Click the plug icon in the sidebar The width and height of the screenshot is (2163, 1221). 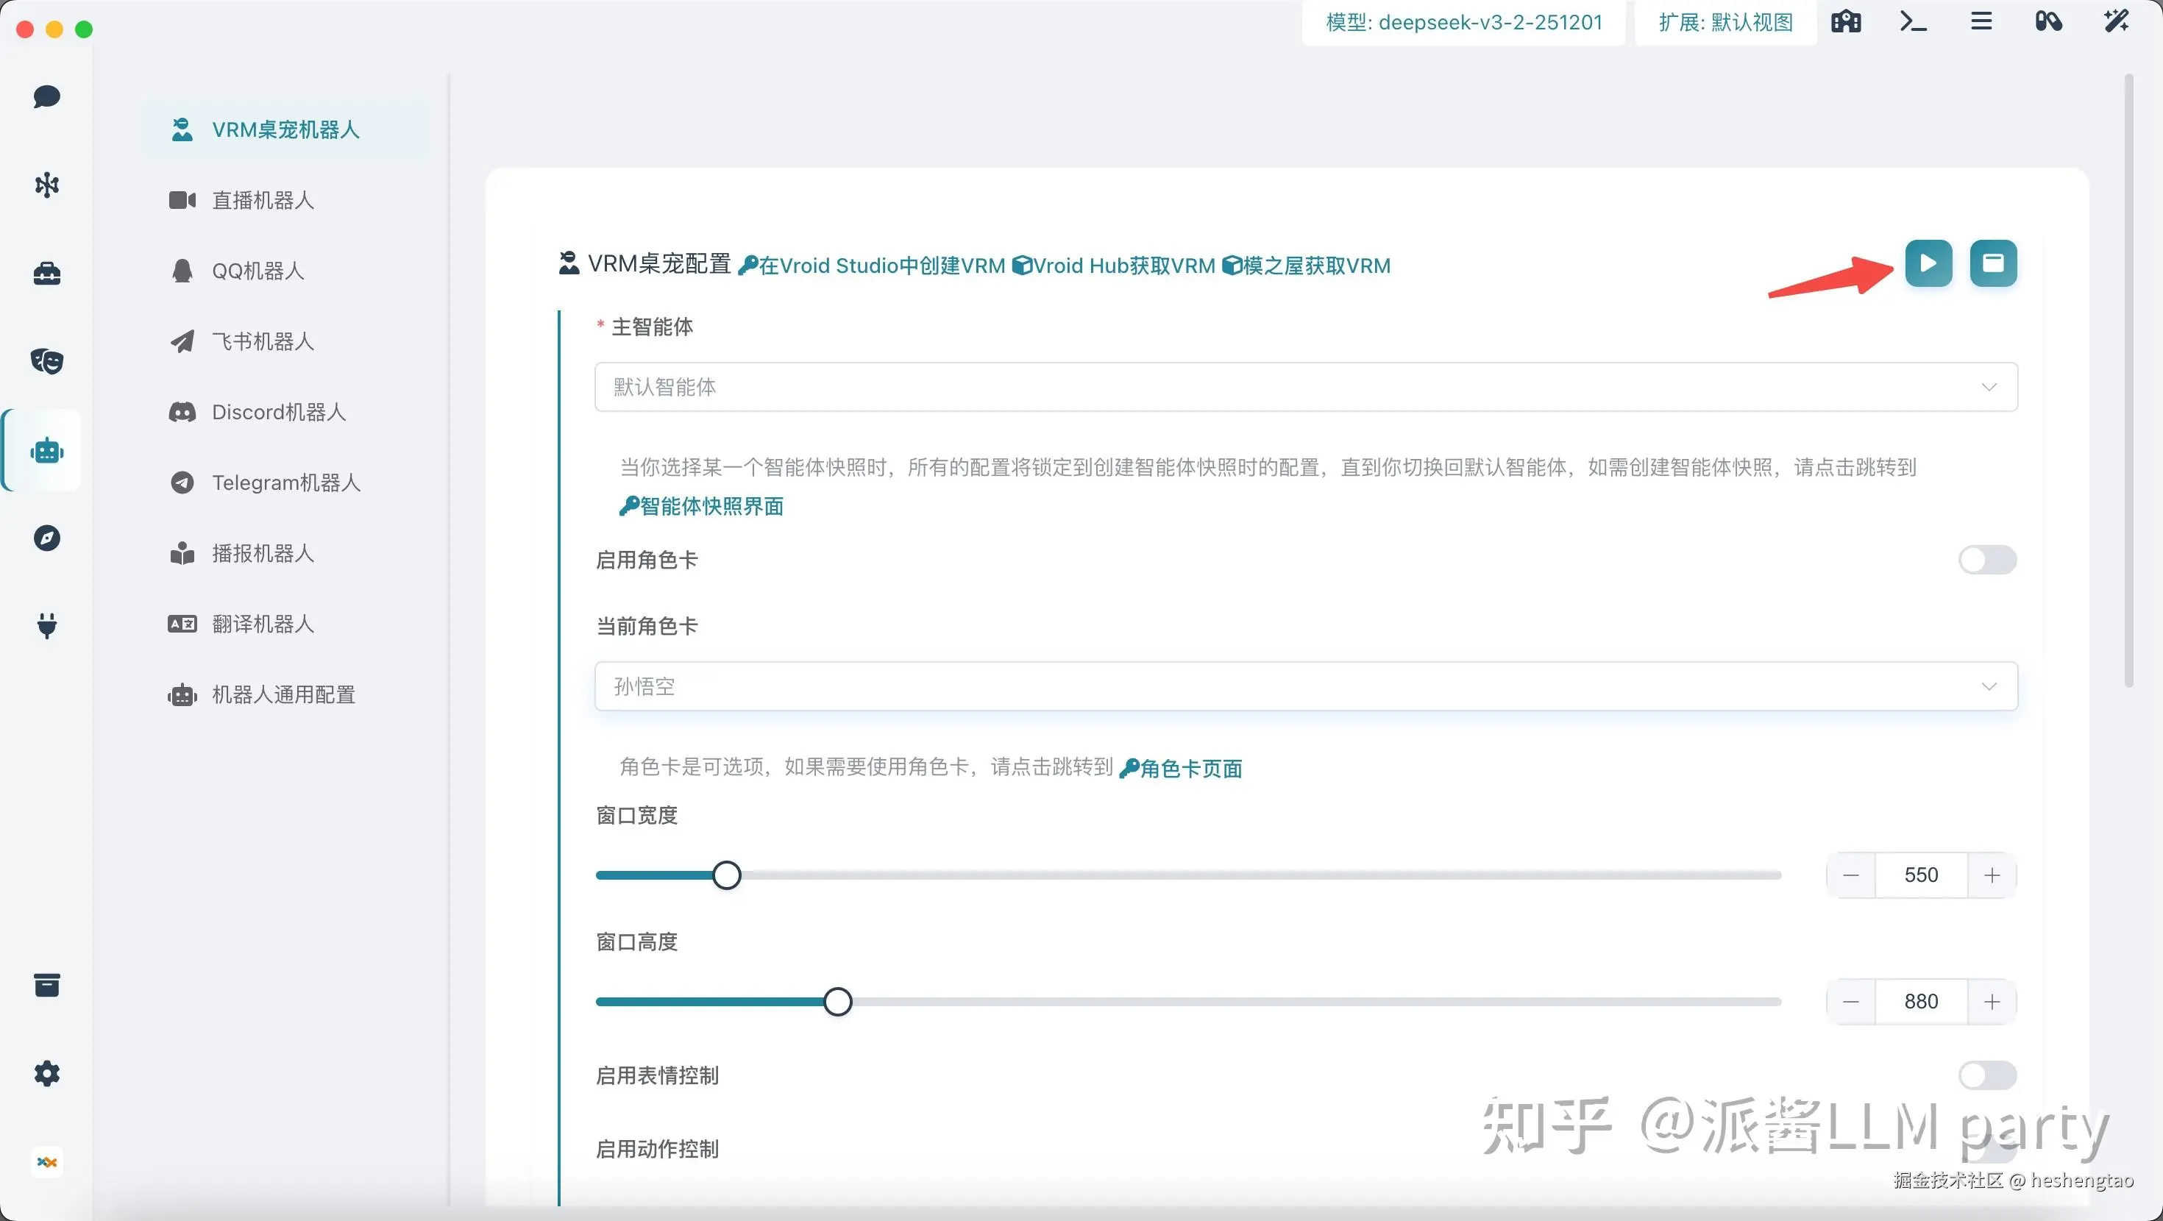tap(47, 626)
